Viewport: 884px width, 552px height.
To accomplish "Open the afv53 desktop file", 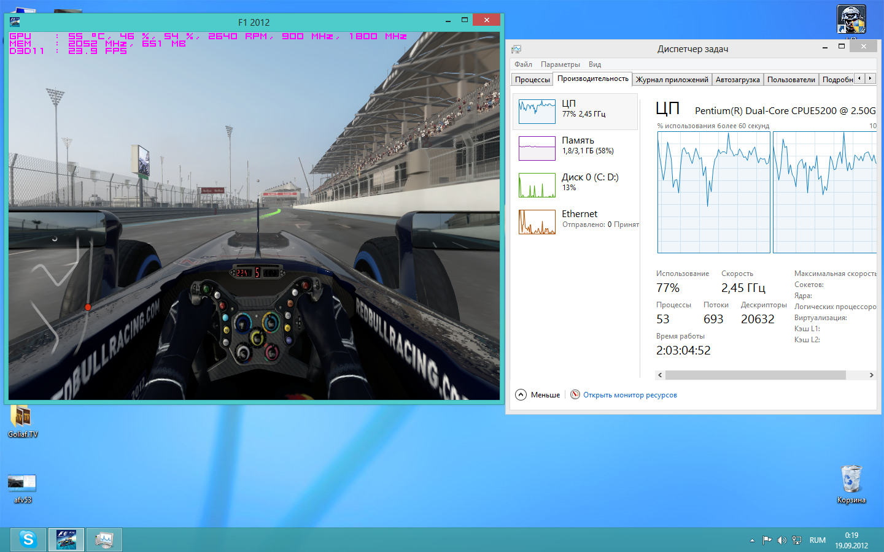I will (23, 489).
